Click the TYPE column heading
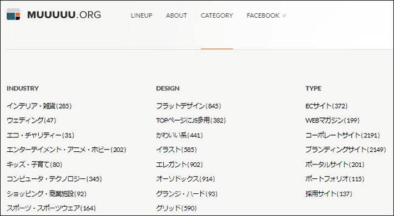Image resolution: width=394 pixels, height=216 pixels. point(314,89)
